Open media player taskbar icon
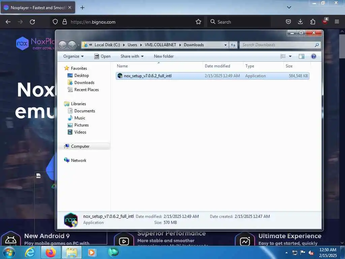Image resolution: width=345 pixels, height=259 pixels. coord(92,253)
